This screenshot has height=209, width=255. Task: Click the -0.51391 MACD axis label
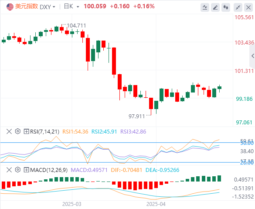click(243, 188)
